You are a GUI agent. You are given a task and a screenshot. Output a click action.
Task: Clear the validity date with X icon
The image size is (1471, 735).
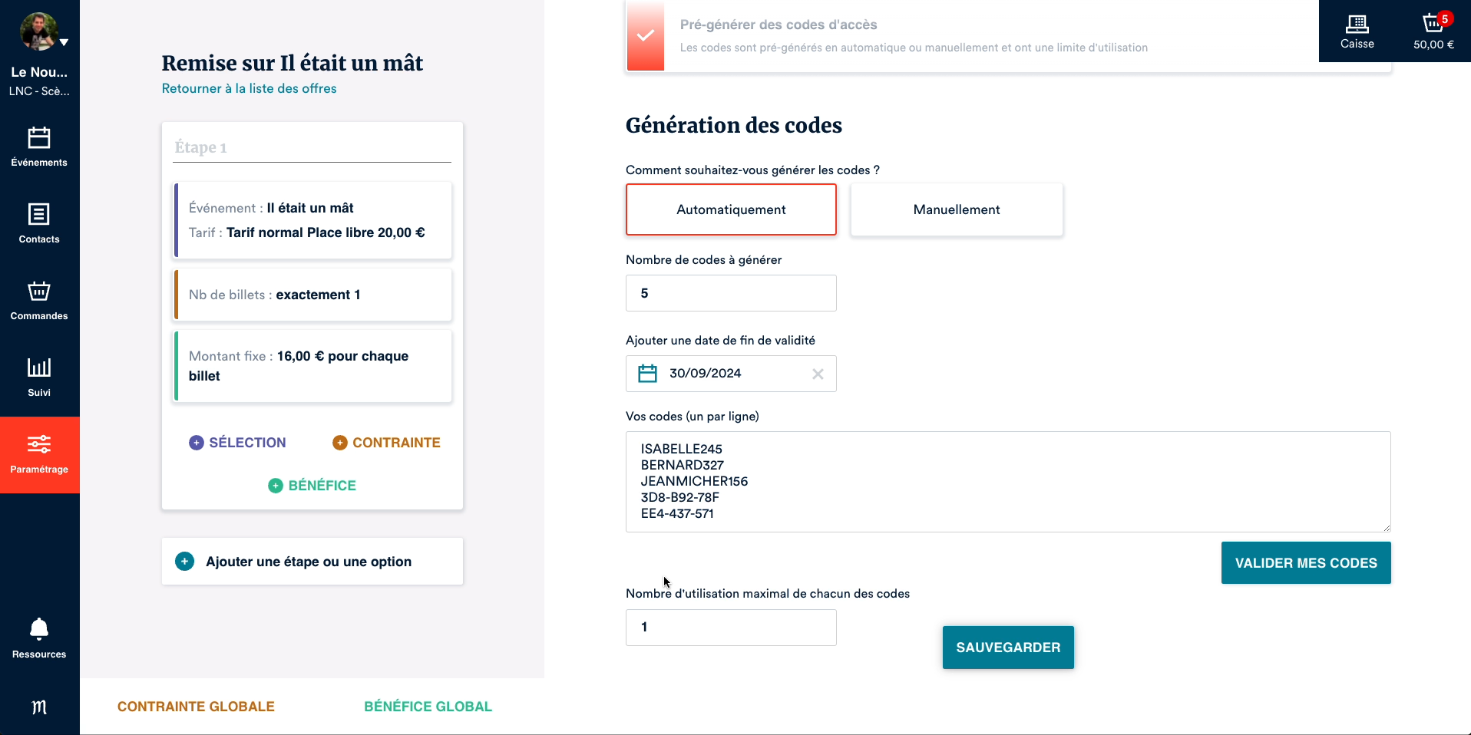pyautogui.click(x=818, y=374)
